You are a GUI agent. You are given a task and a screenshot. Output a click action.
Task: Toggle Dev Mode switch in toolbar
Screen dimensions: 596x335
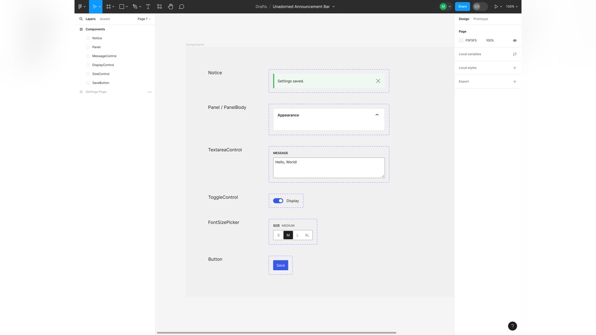coord(480,7)
